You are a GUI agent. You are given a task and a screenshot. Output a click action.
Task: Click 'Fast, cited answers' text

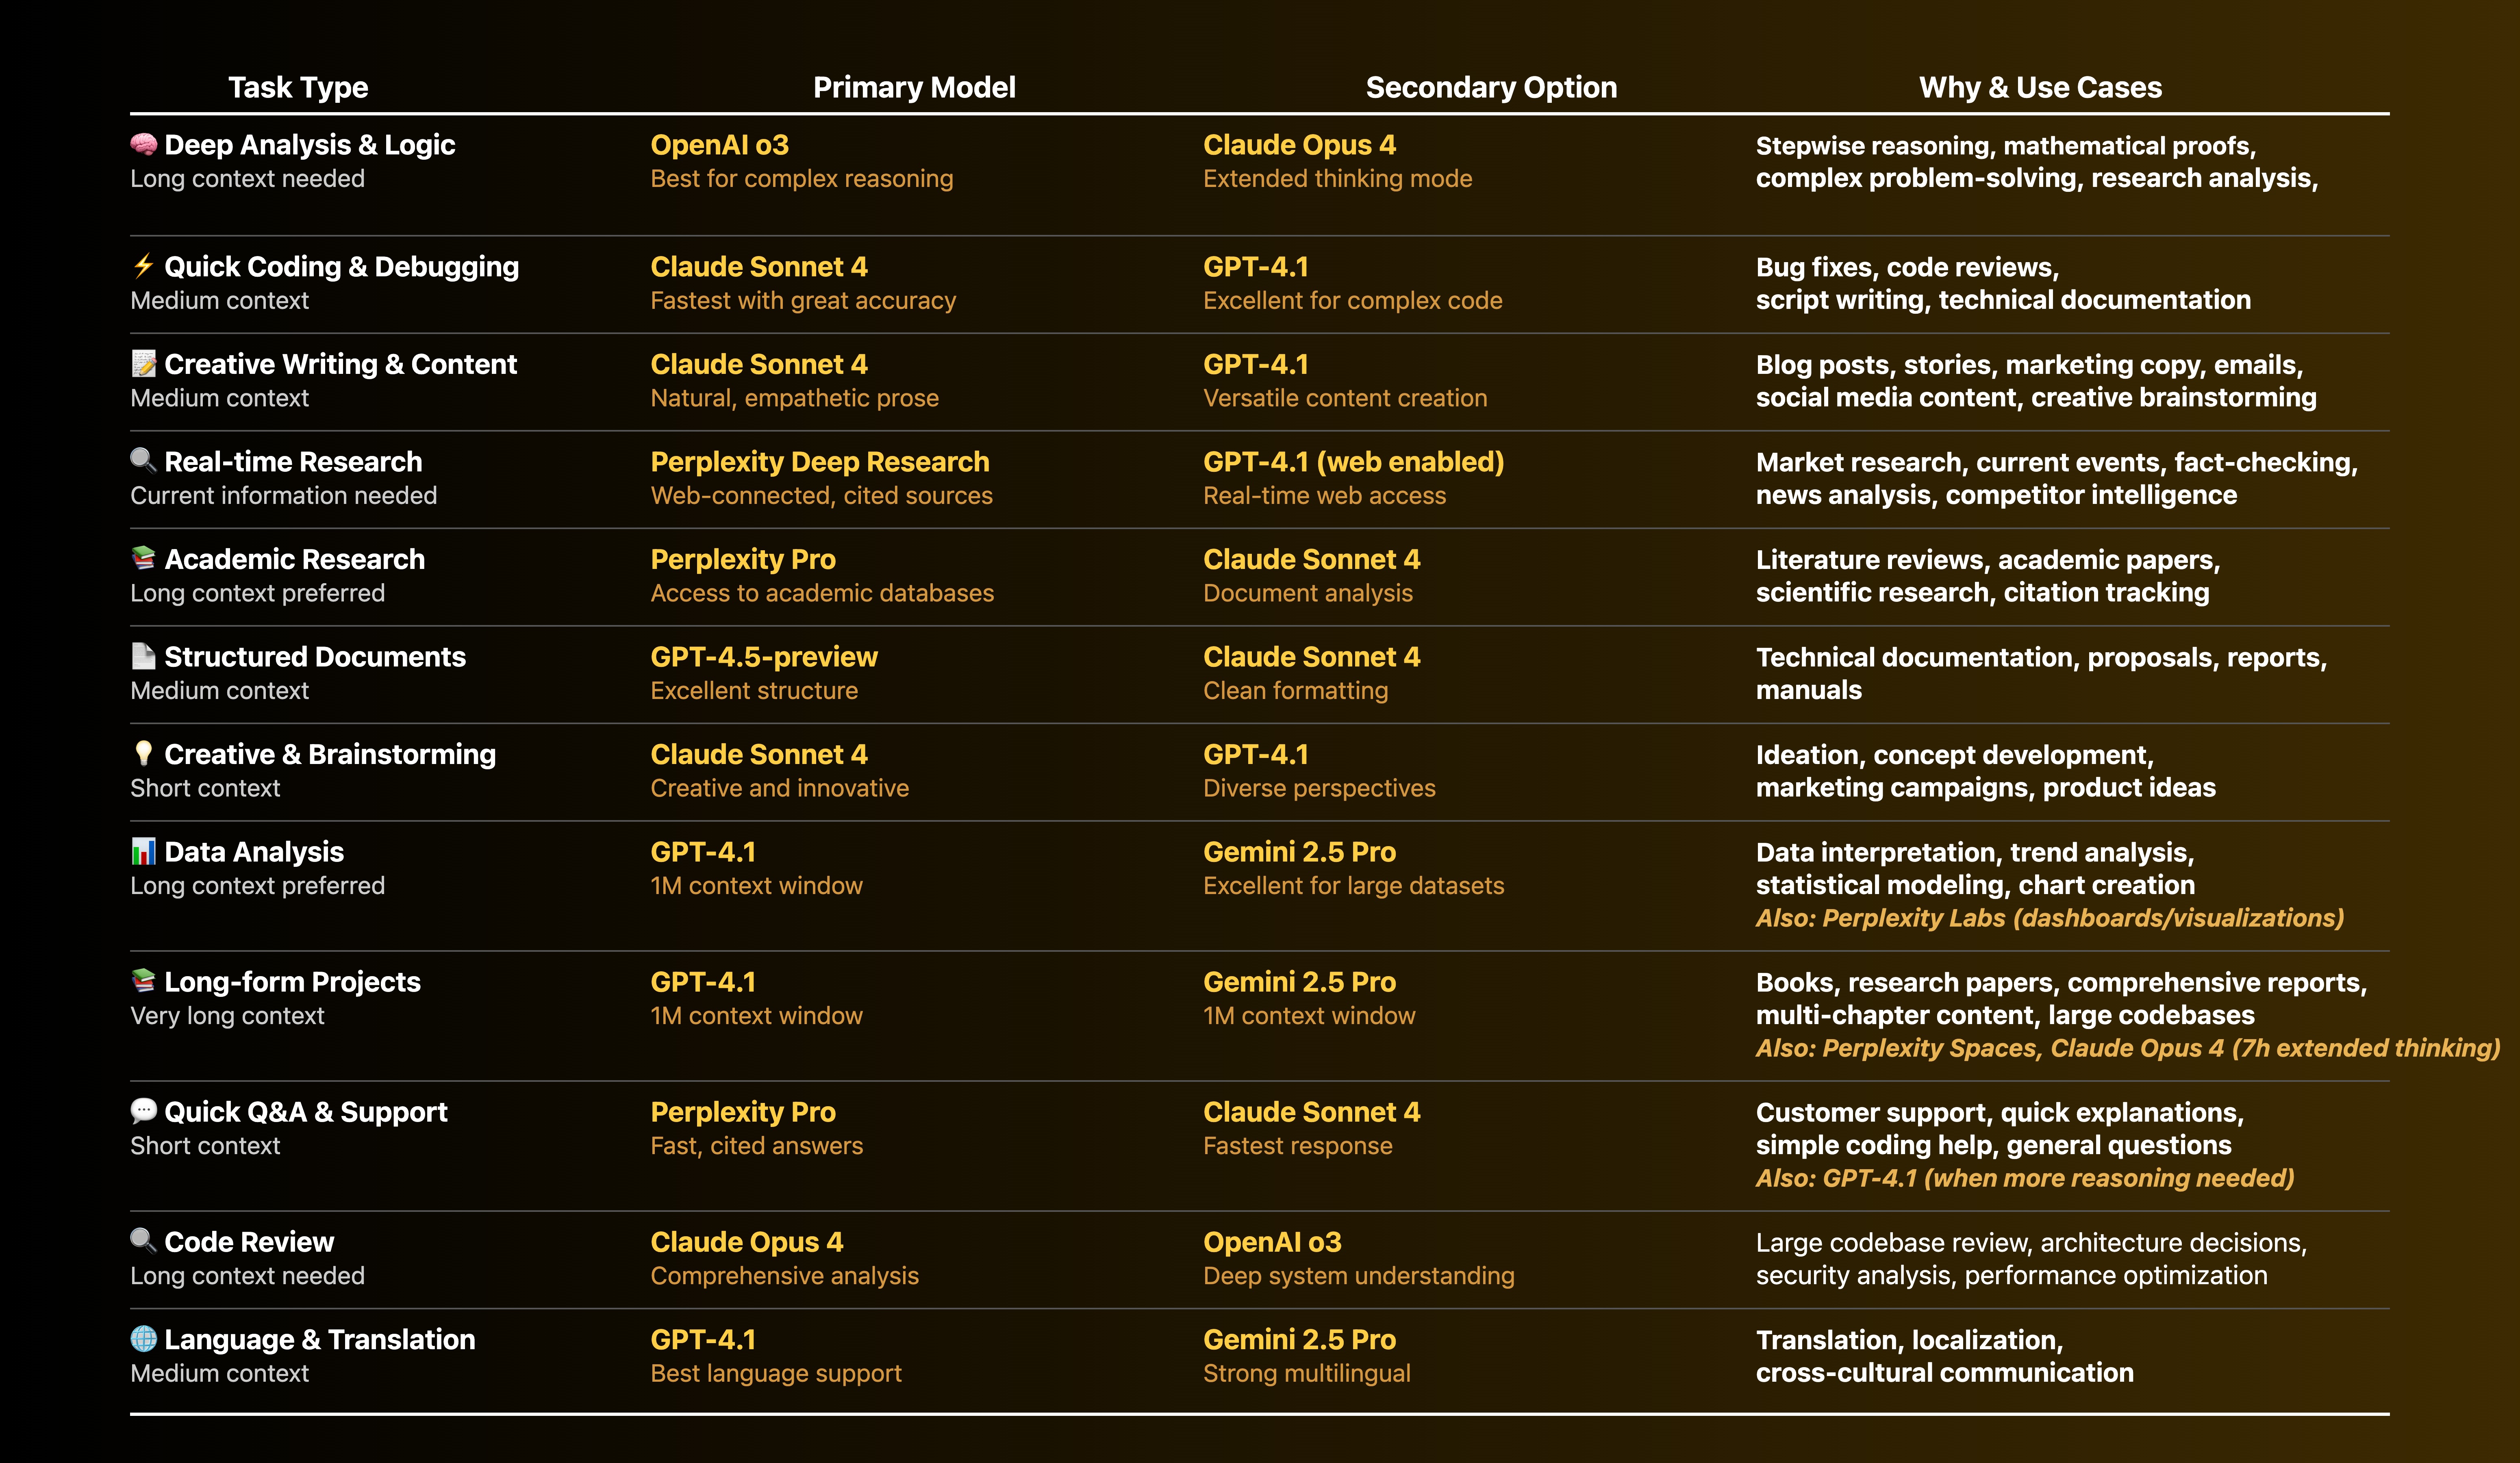pyautogui.click(x=756, y=1146)
